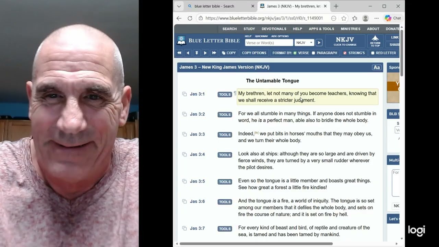Screen dimensions: 439x247
Task: Submit the search with the arrow go button
Action: coord(319,43)
